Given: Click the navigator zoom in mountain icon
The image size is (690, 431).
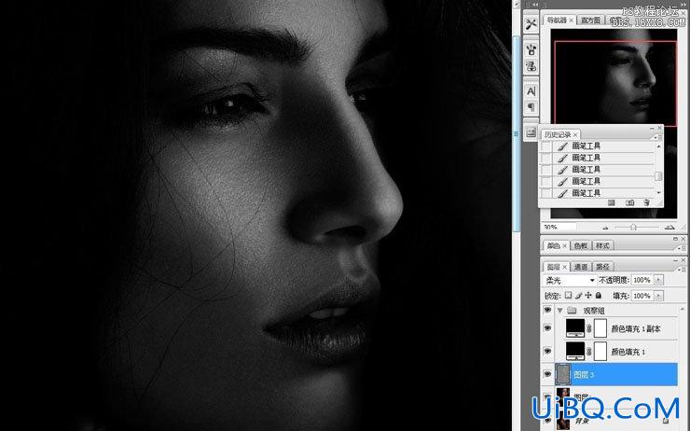Looking at the screenshot, I should pos(669,228).
